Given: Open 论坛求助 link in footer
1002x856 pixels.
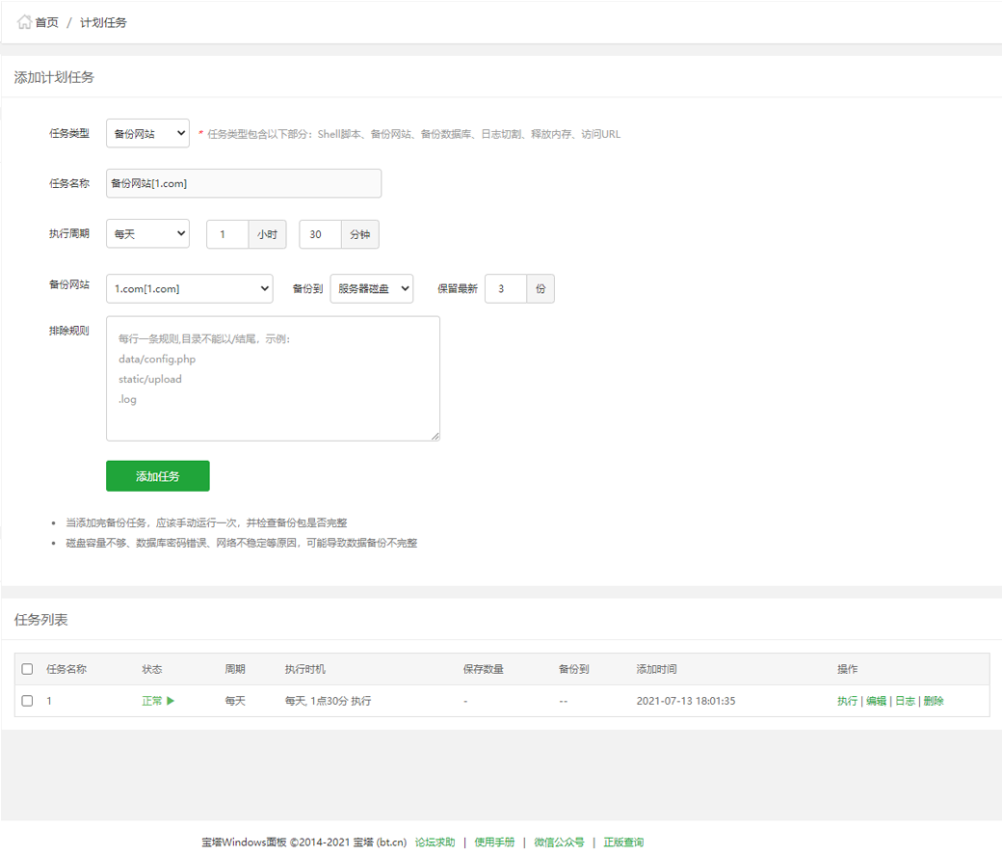Looking at the screenshot, I should tap(435, 842).
